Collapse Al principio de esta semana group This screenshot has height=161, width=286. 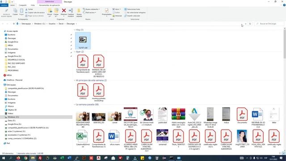(x=75, y=80)
